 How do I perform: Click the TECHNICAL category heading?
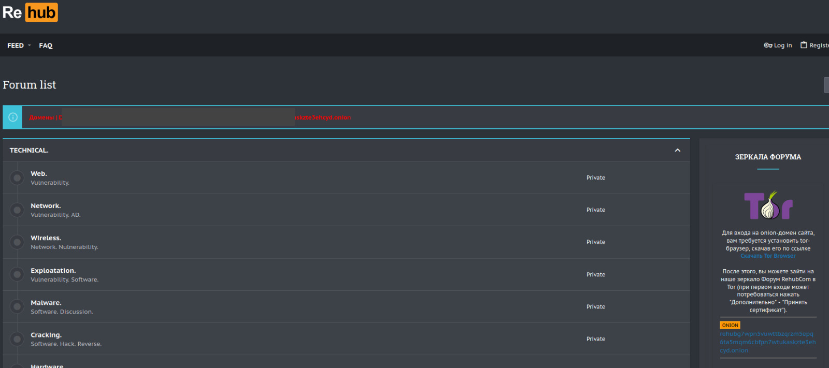click(x=29, y=150)
